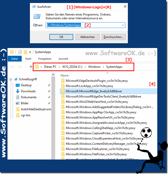Screen dimensions: 168x174
Task: Click the pin icon next to Downloads
Action: coord(49,91)
